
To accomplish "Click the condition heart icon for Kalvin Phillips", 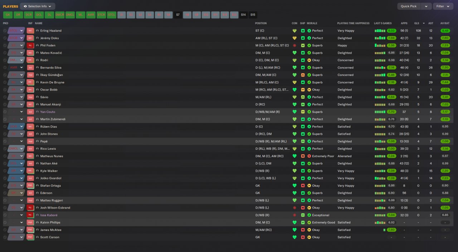I will [x=294, y=222].
